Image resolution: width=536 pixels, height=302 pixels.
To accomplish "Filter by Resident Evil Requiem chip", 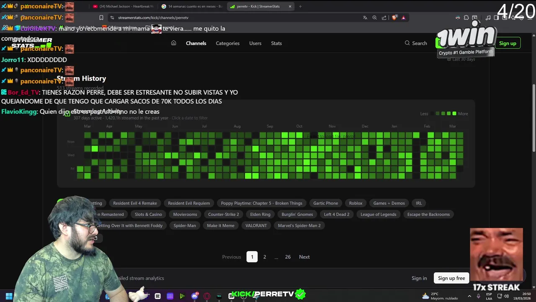I will [x=189, y=203].
